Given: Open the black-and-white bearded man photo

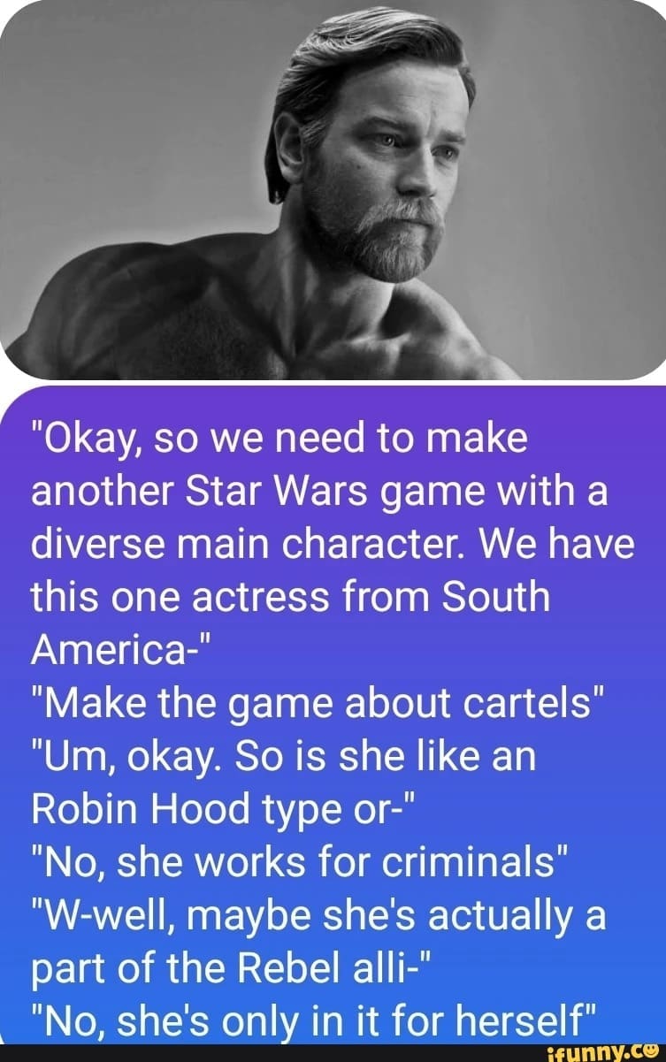Looking at the screenshot, I should click(333, 189).
